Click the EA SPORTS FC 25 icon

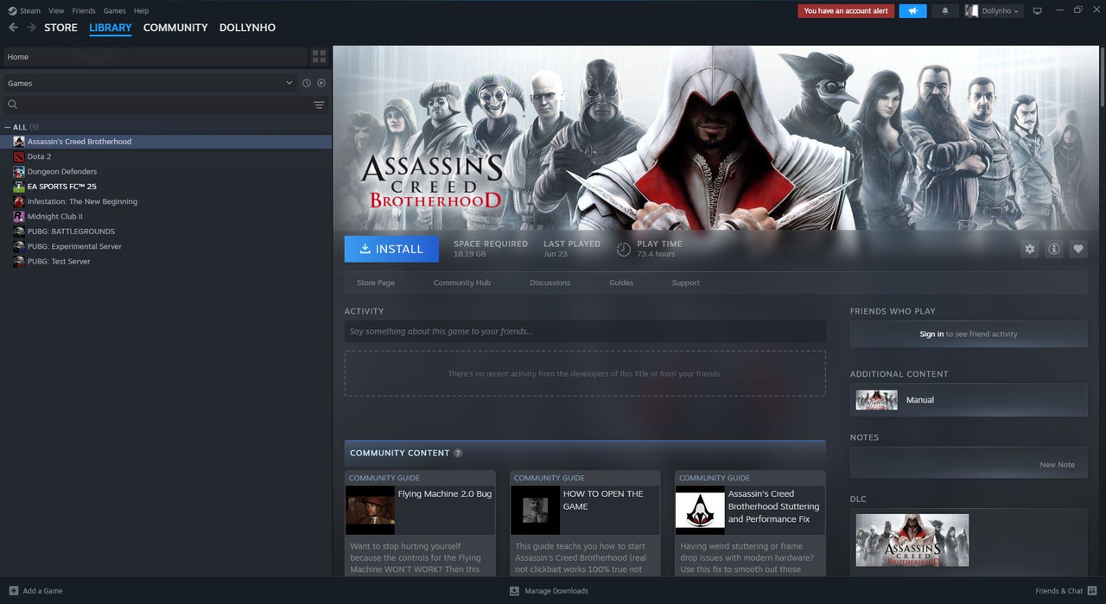click(19, 187)
